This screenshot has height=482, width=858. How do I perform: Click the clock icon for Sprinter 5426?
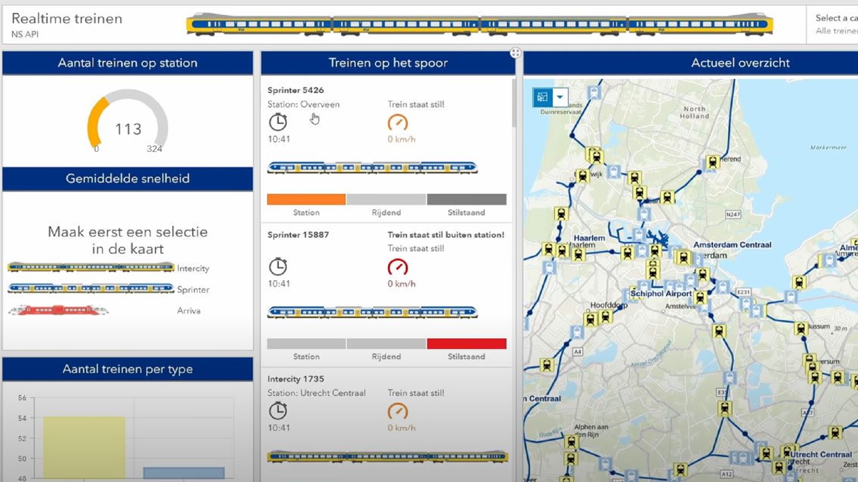278,122
